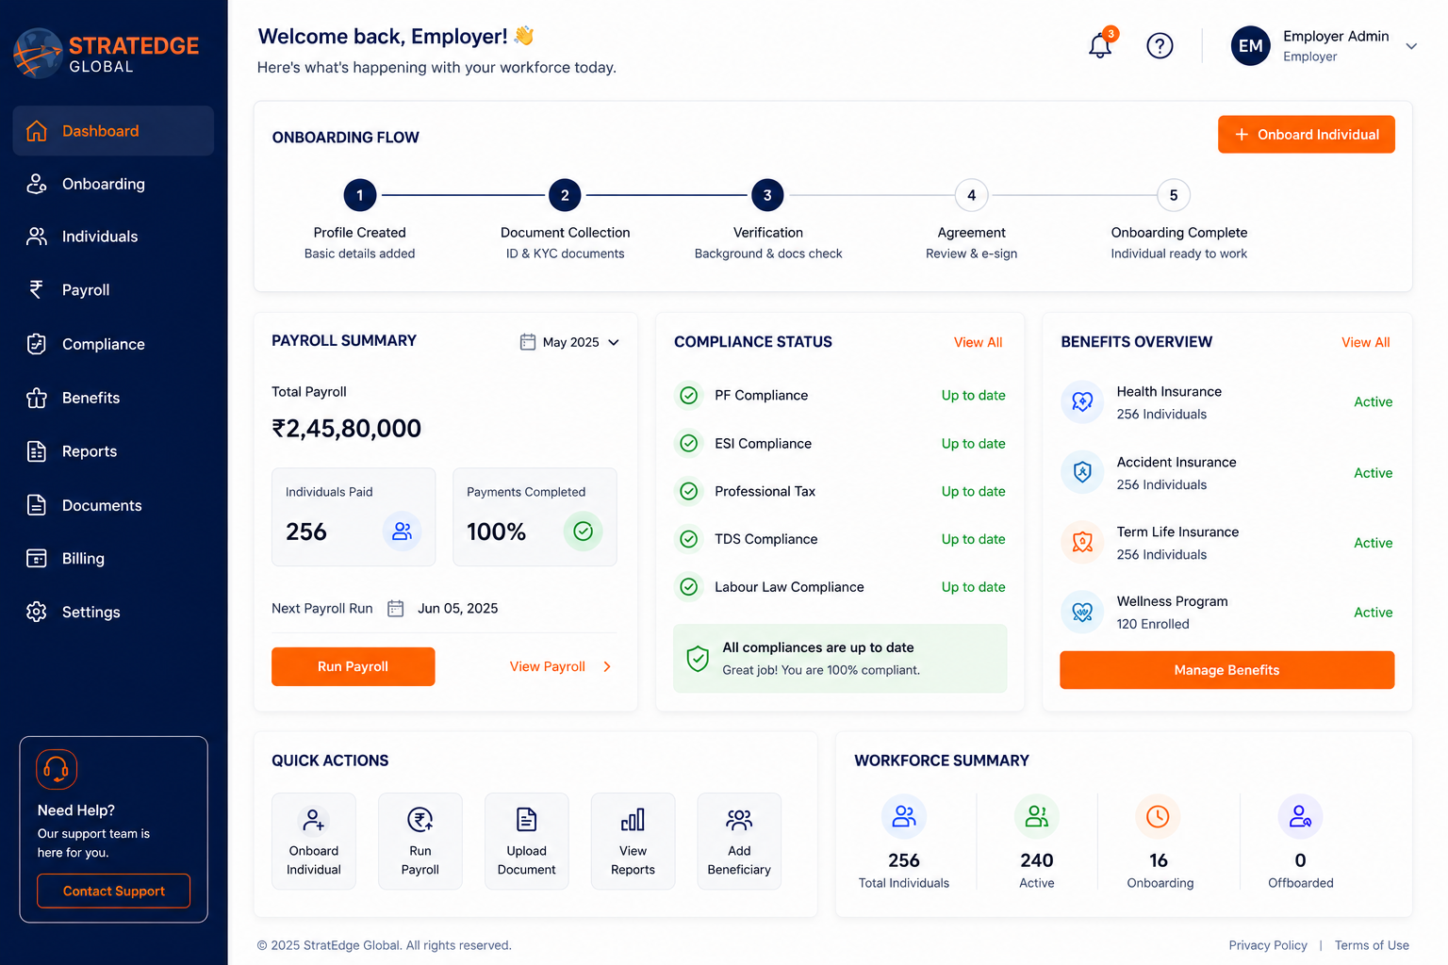Click View All in Compliance Status
The height and width of the screenshot is (965, 1448).
click(978, 342)
